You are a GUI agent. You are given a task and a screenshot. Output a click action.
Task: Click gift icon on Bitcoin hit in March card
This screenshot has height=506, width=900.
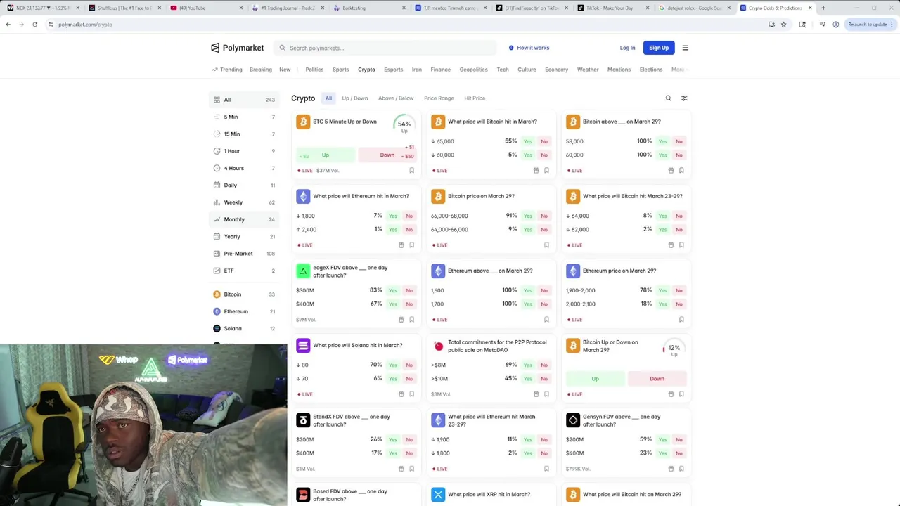[536, 171]
